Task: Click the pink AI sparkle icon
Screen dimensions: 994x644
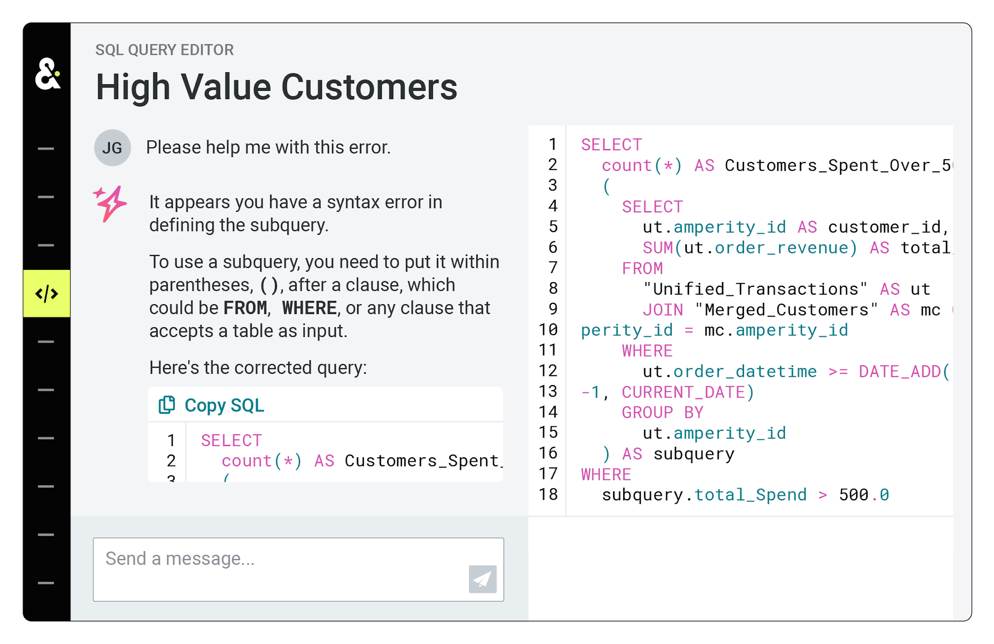Action: pyautogui.click(x=110, y=203)
